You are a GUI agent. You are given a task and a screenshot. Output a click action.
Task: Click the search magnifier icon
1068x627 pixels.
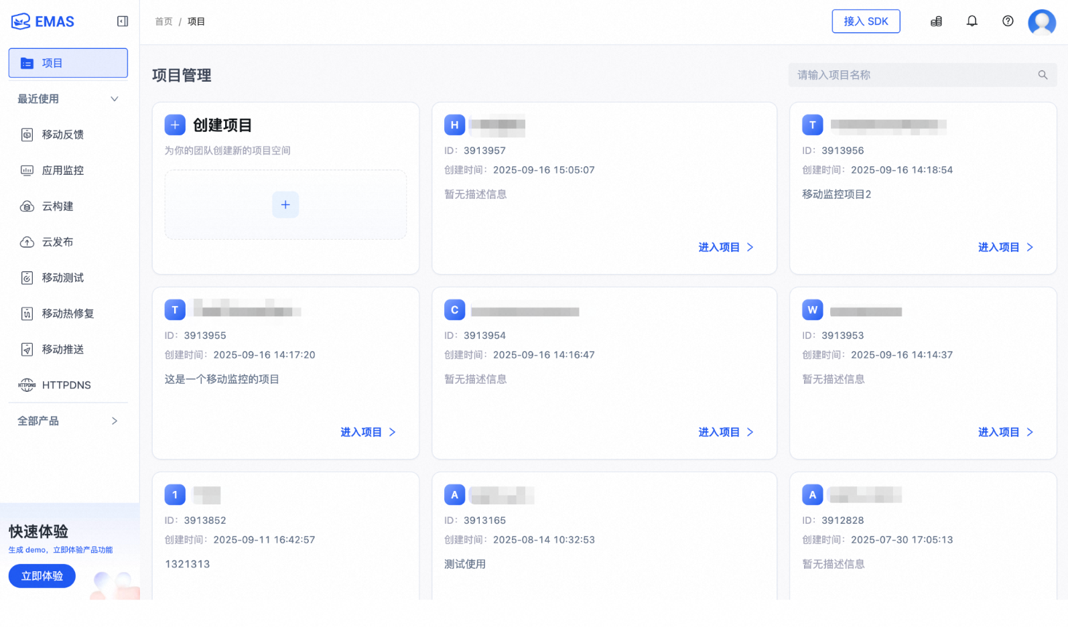point(1043,75)
